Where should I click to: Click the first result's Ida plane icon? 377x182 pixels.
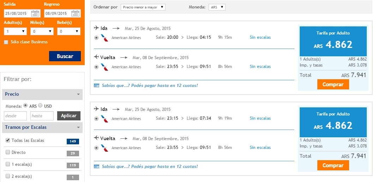[96, 28]
